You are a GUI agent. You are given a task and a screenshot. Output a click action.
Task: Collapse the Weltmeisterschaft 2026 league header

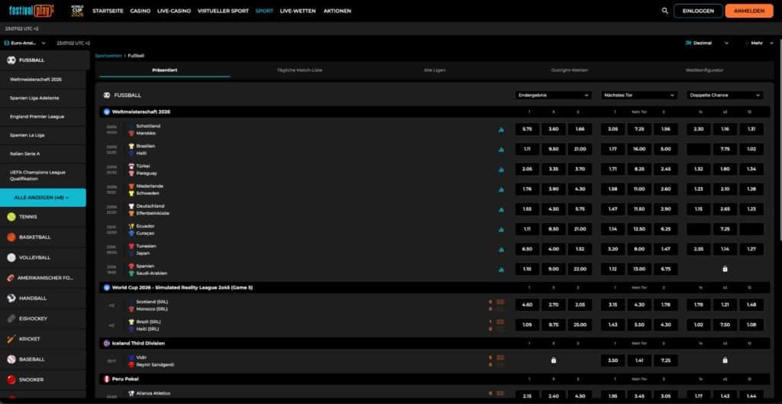(434, 112)
